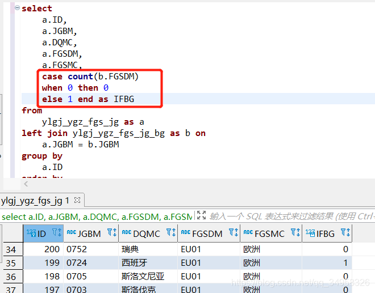Click the IFBG column header
This screenshot has width=375, height=293.
point(327,233)
